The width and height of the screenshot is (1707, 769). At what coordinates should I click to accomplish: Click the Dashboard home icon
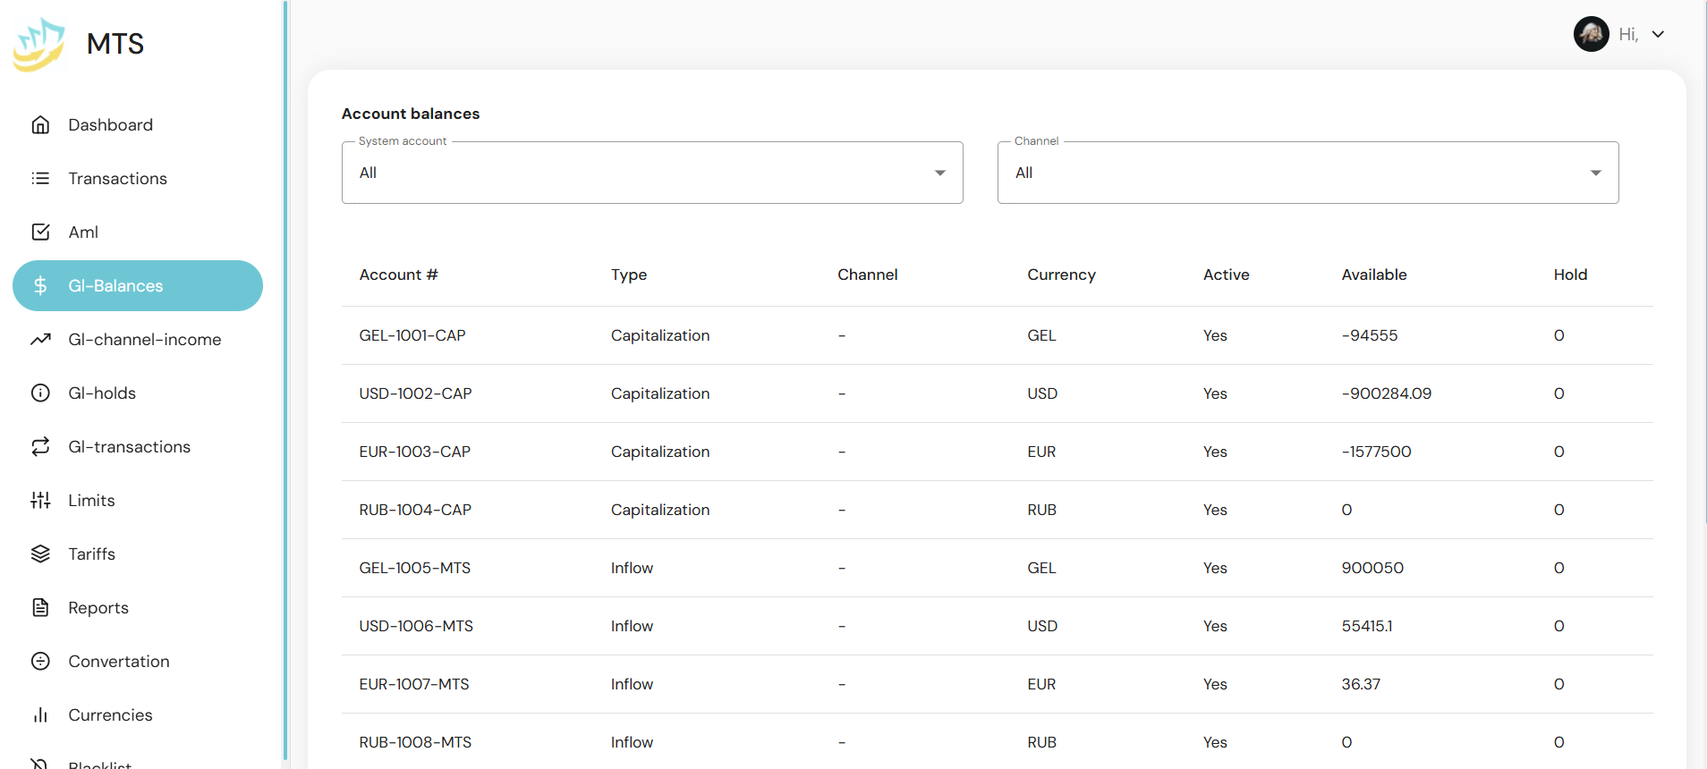pos(40,125)
